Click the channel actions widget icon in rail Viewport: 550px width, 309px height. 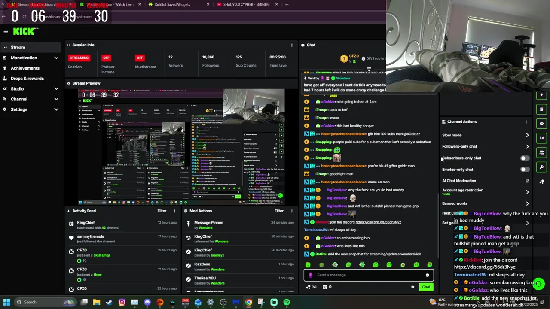541,152
